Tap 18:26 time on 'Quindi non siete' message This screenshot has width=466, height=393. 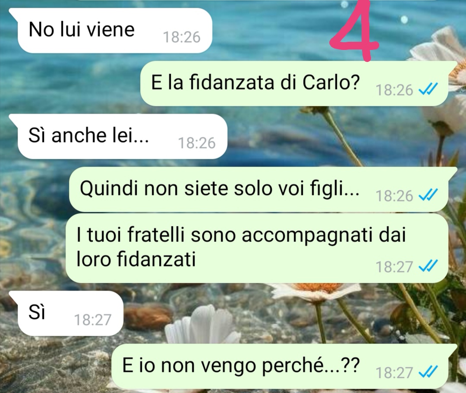pyautogui.click(x=394, y=196)
